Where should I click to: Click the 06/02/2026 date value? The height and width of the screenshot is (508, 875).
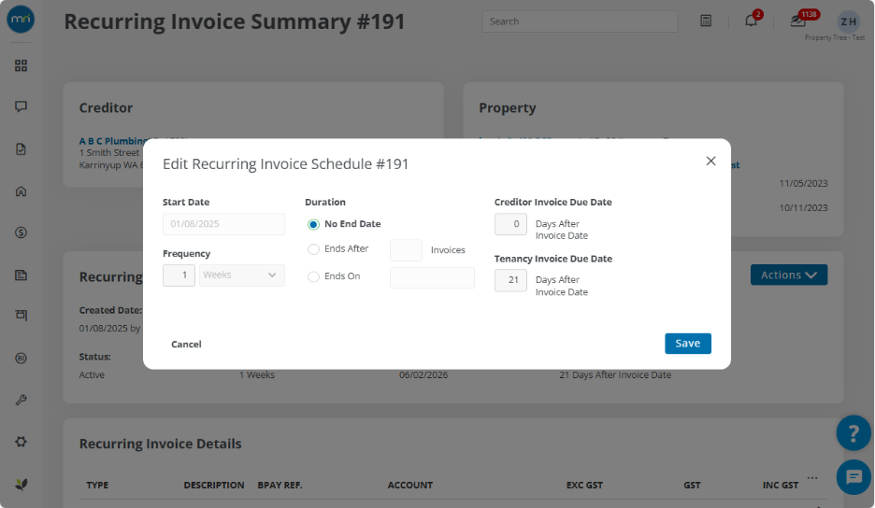click(x=423, y=374)
